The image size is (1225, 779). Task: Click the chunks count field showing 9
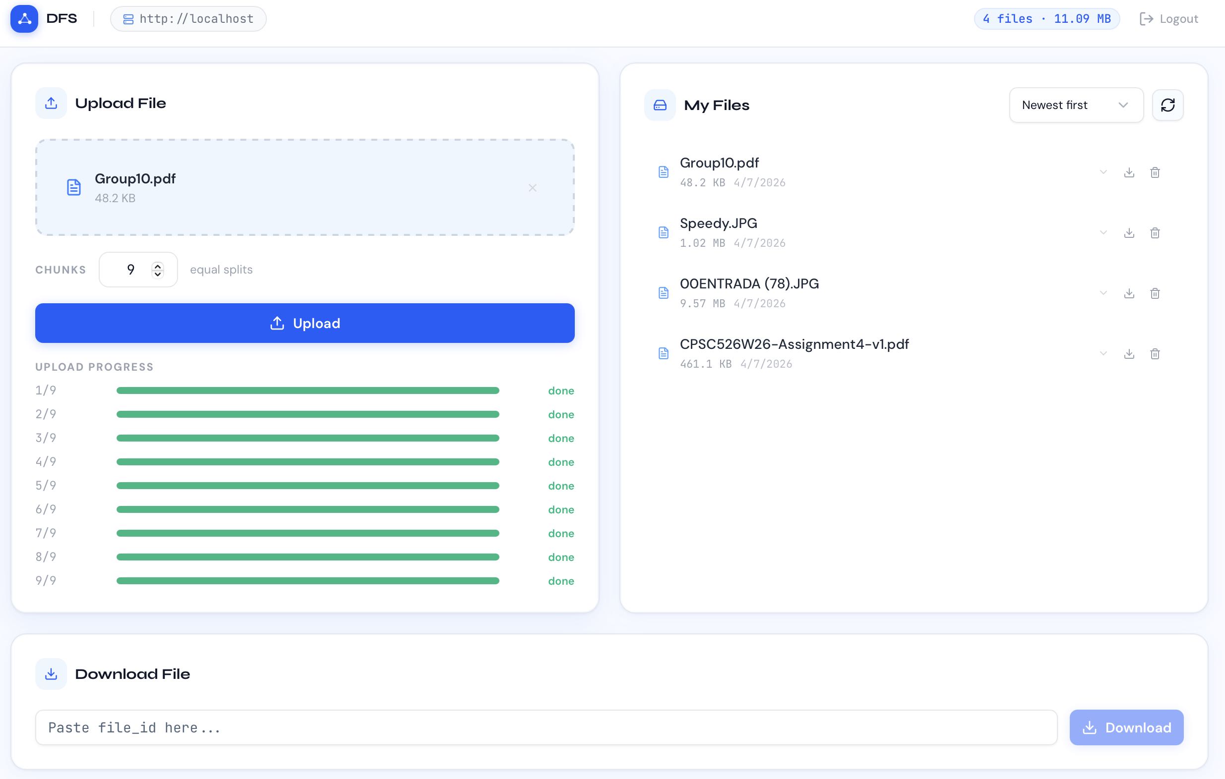[138, 270]
